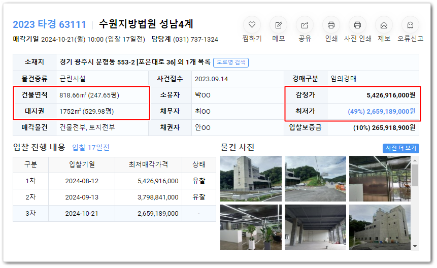The width and height of the screenshot is (437, 268).
Task: Click owner name 박OO
Action: tap(203, 95)
